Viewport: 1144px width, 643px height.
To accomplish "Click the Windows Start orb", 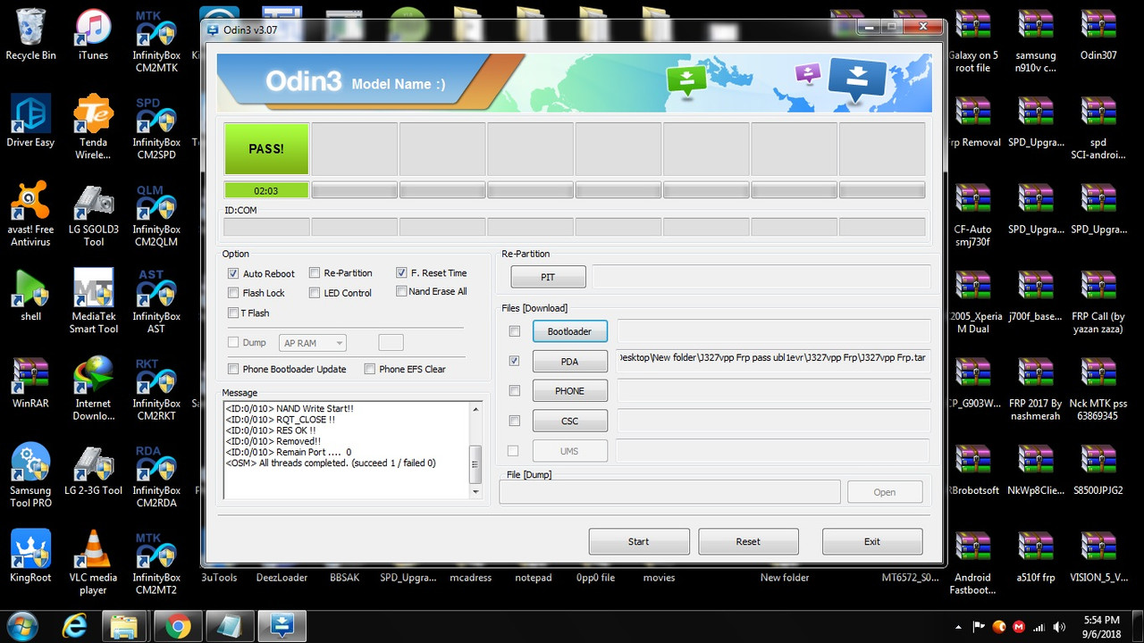I will point(21,627).
